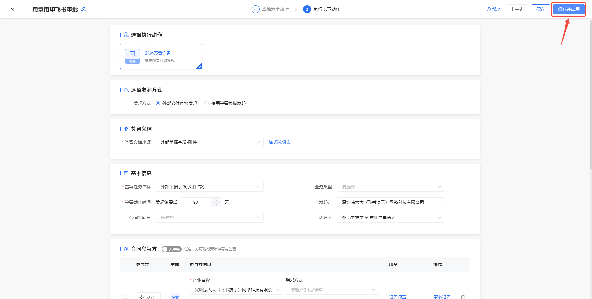
Task: Click the 上一步 button
Action: click(x=517, y=9)
